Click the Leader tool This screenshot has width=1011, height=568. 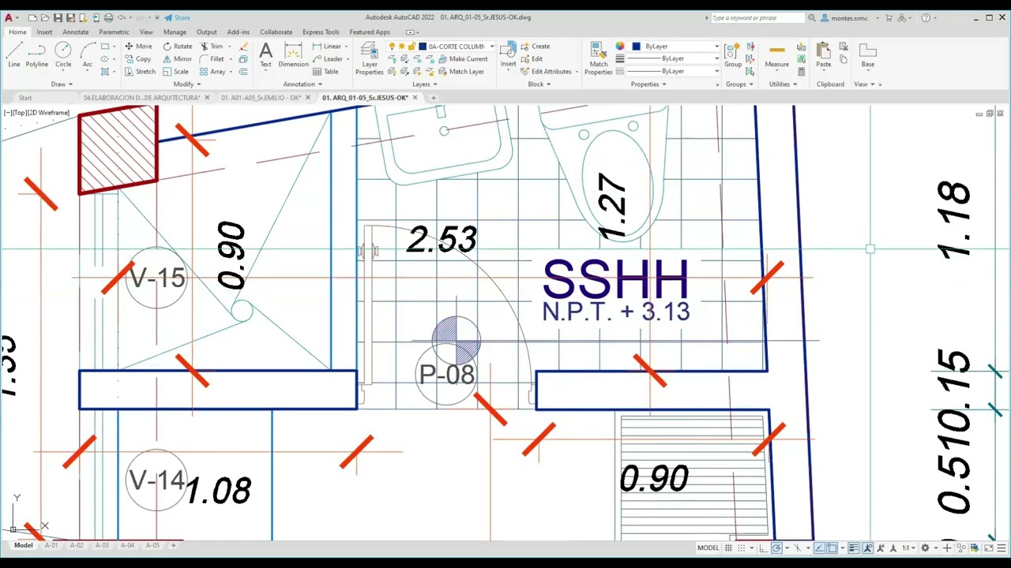tap(327, 59)
